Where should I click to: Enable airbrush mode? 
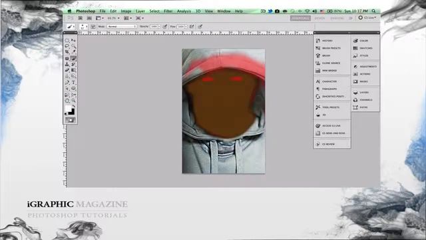click(x=192, y=27)
